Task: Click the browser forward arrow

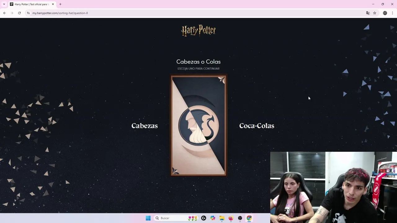Action: (12, 13)
